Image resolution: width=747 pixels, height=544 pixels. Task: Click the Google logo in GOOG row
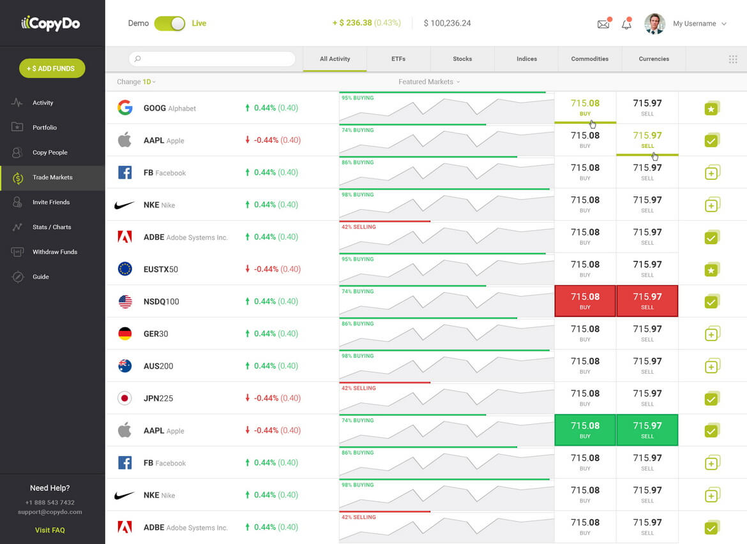[x=124, y=108]
